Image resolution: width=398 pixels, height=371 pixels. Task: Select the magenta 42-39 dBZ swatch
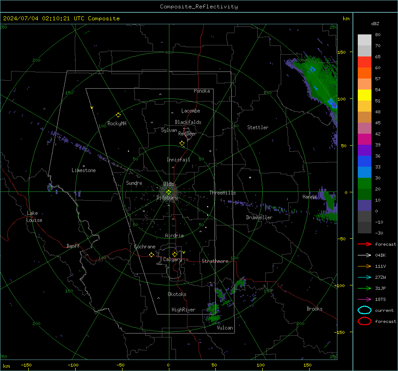coord(364,139)
